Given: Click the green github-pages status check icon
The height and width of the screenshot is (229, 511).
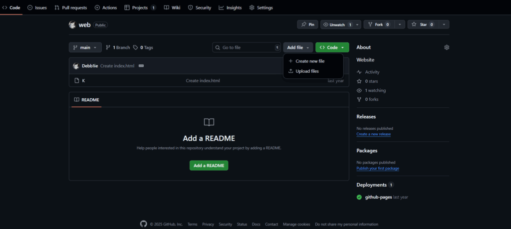Looking at the screenshot, I should [359, 197].
